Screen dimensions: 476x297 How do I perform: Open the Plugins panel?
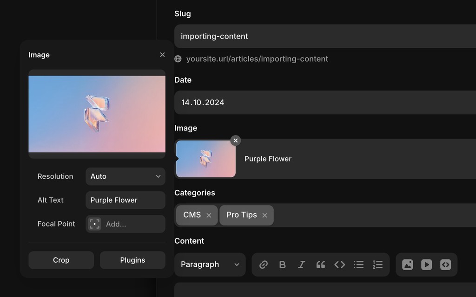tap(132, 260)
